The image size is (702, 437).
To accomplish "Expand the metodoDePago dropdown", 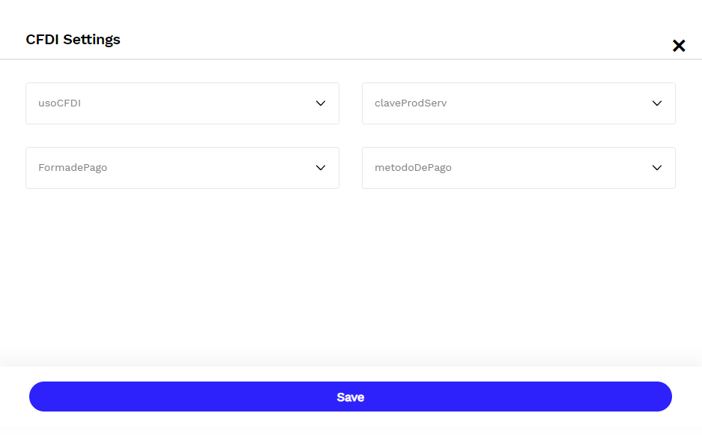I will pos(518,167).
